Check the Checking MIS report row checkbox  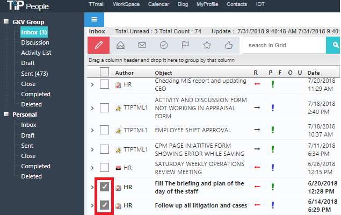pyautogui.click(x=104, y=84)
